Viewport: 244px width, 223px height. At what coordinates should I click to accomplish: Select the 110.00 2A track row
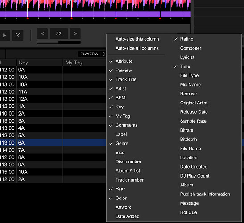click(x=53, y=114)
